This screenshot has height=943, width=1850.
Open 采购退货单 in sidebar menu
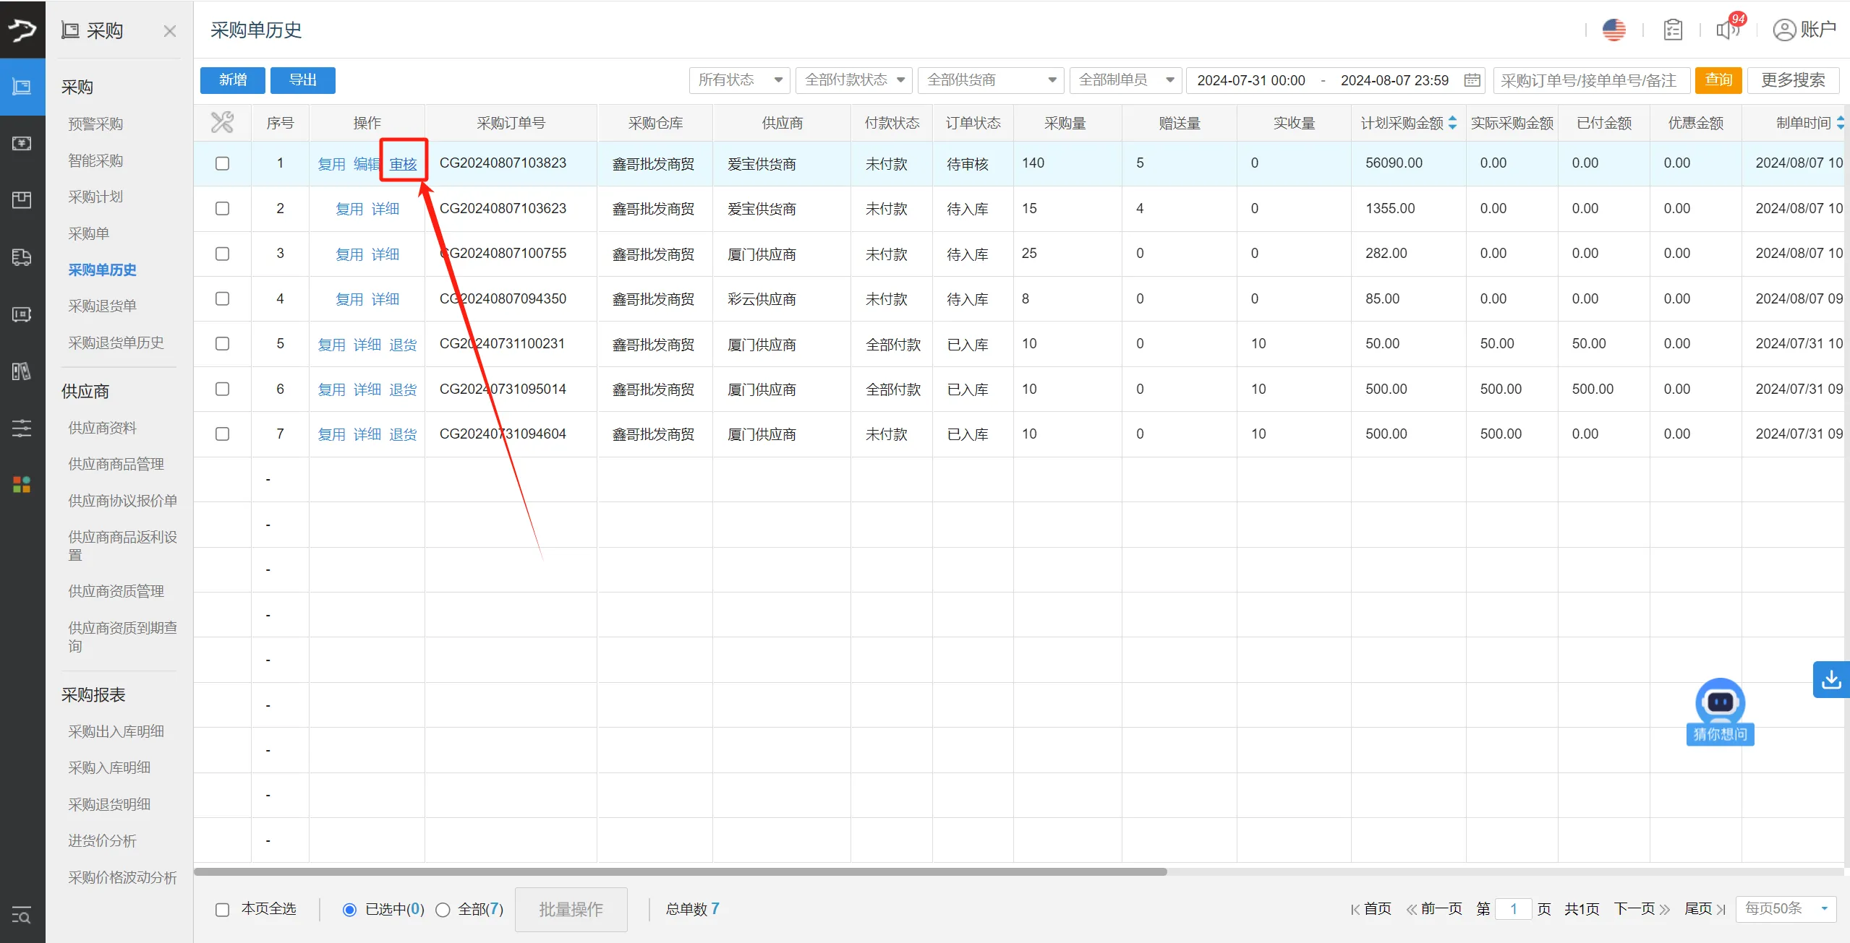point(102,306)
